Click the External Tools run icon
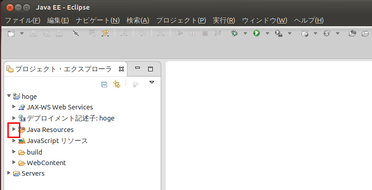Screen dimensions: 372x190 pyautogui.click(x=278, y=34)
